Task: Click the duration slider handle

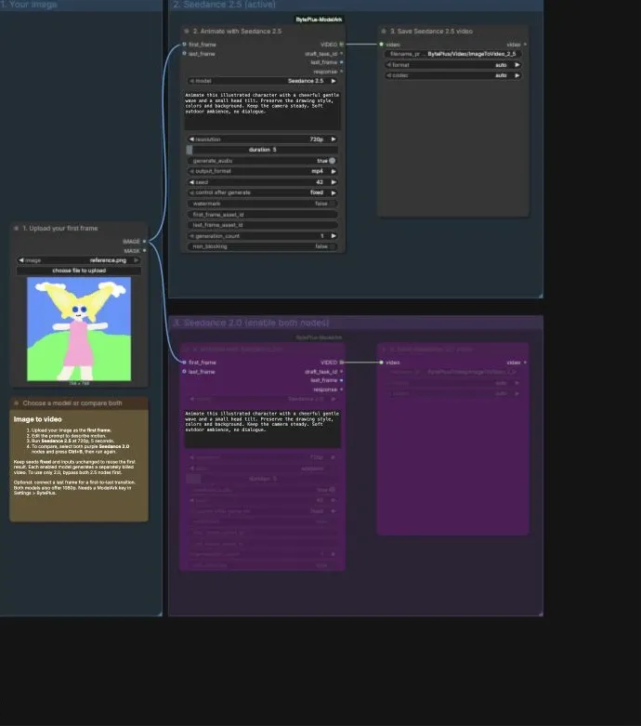Action: point(190,150)
